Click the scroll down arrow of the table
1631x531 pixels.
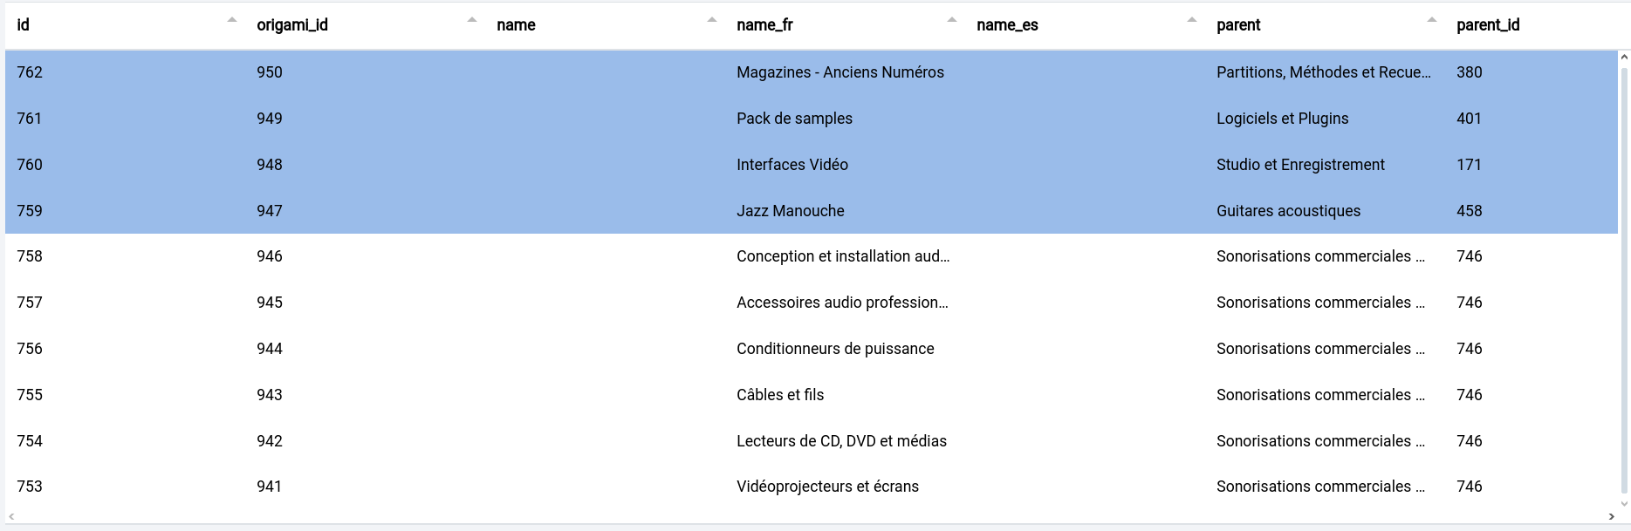point(1624,503)
